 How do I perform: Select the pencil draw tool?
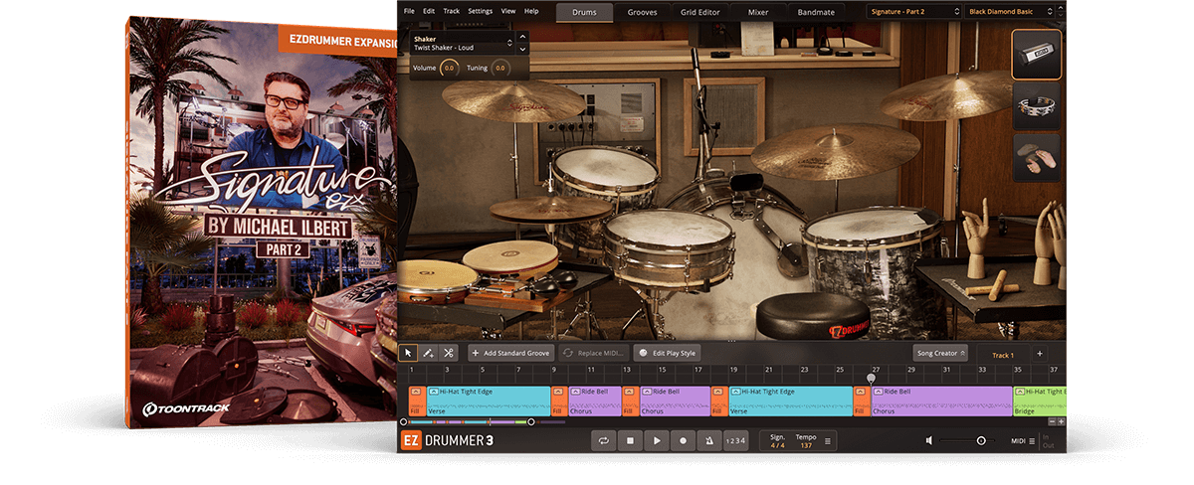[428, 353]
